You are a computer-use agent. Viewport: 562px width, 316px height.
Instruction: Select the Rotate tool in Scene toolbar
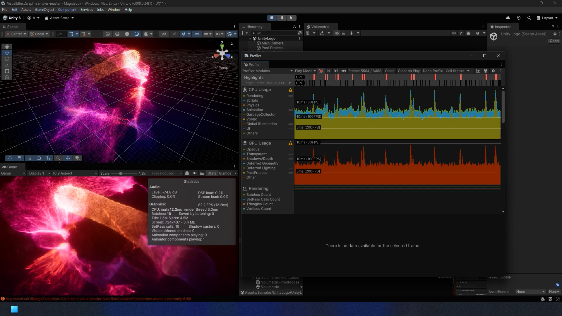[7, 59]
